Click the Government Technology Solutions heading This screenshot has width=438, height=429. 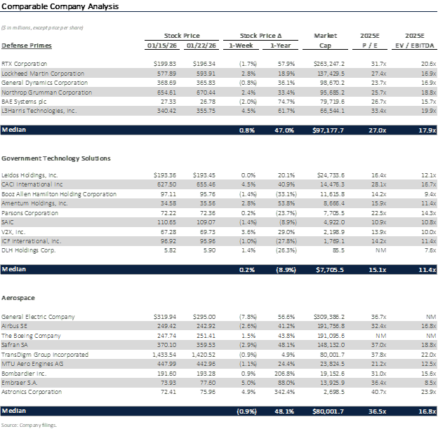click(55, 158)
